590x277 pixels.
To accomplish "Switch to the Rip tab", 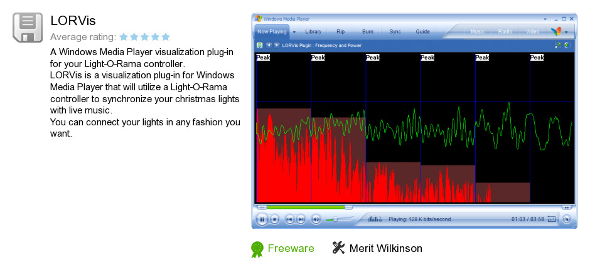I will click(x=341, y=31).
